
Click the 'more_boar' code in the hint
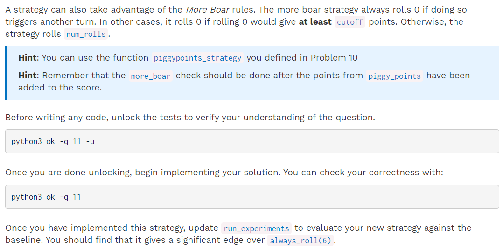[x=150, y=76]
